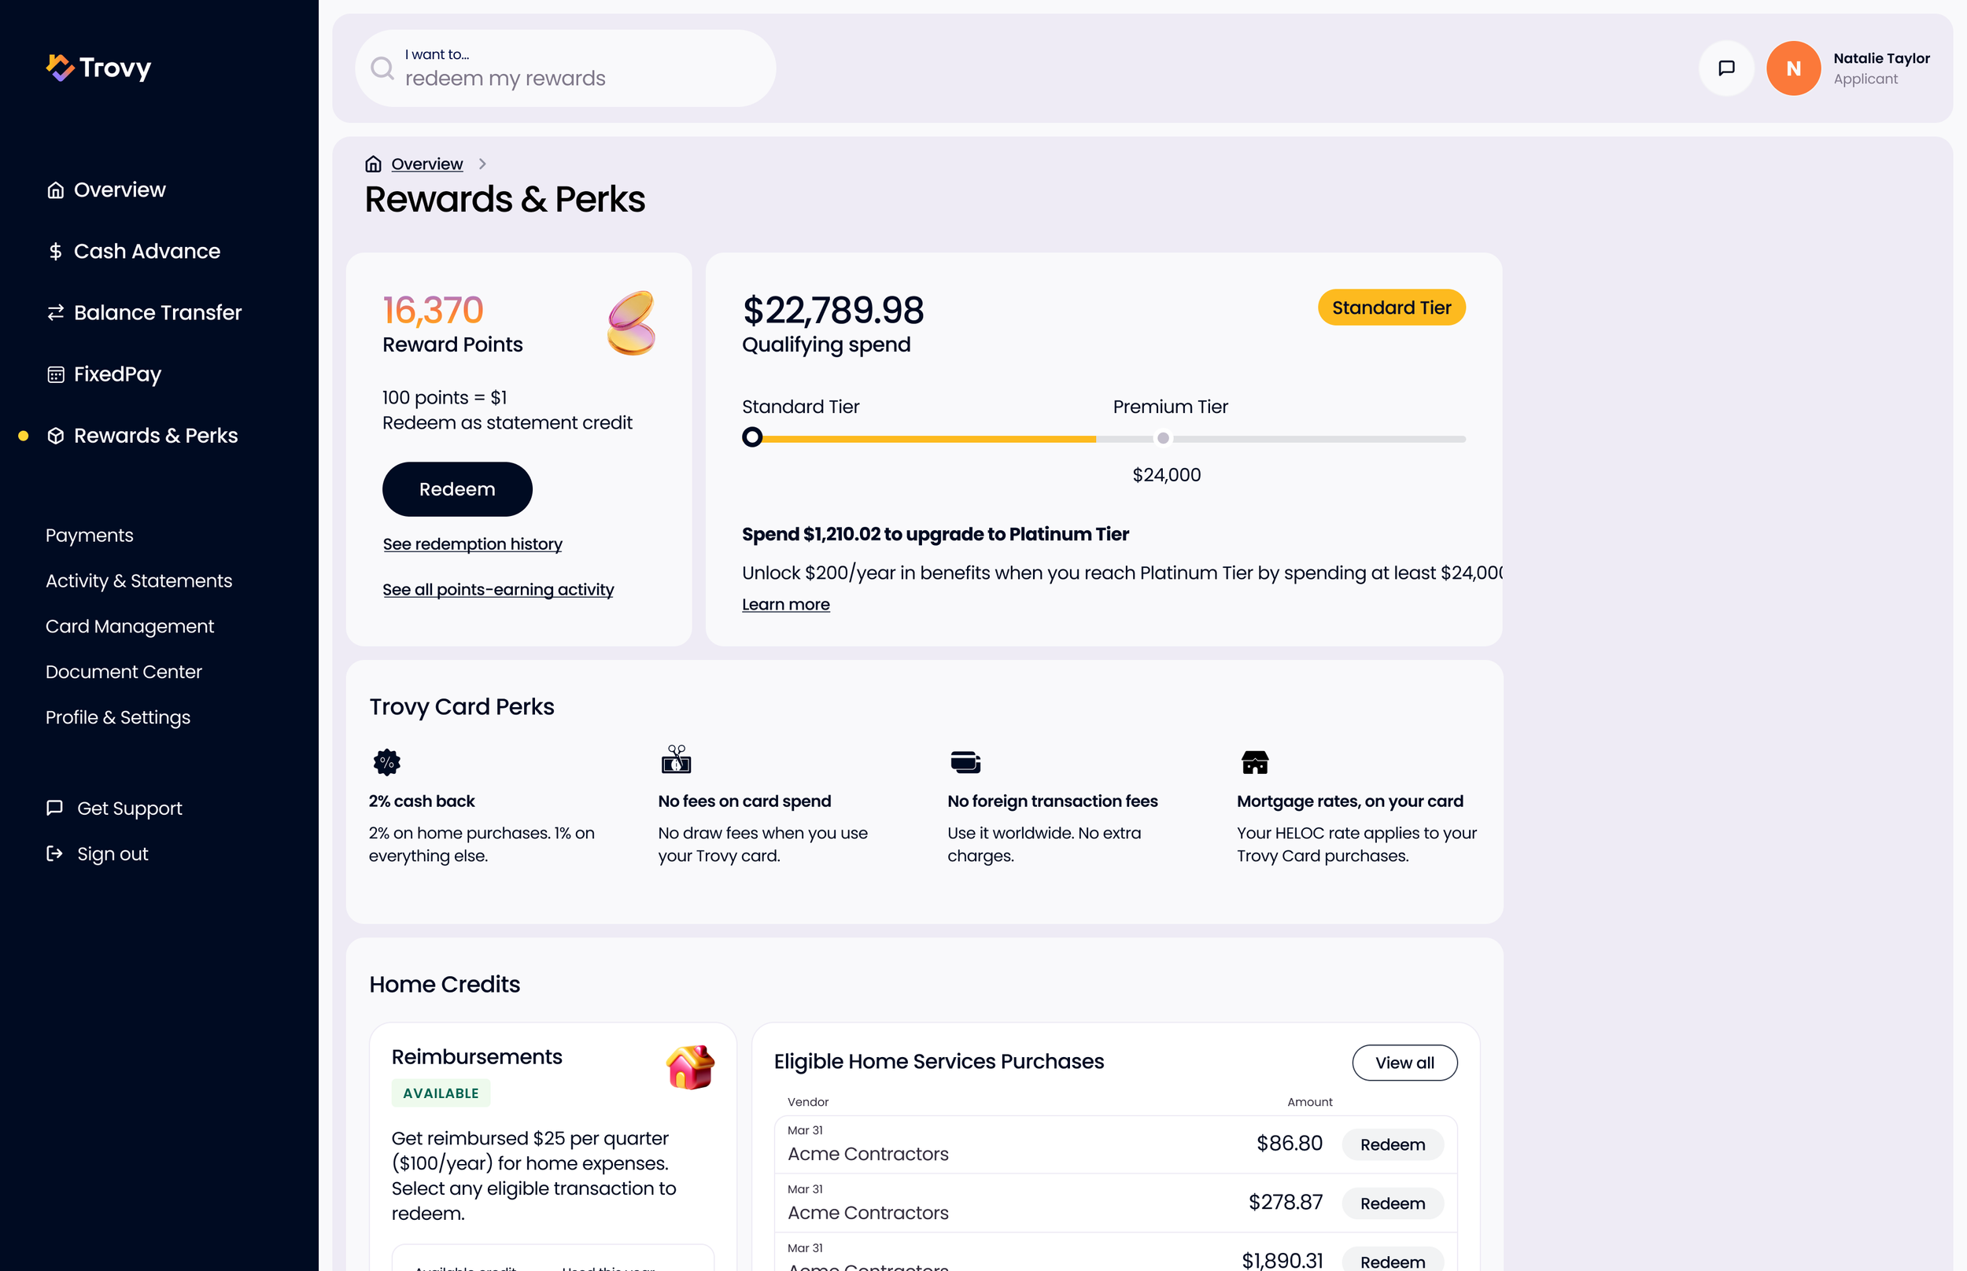Click the home icon in the breadcrumb

(373, 164)
